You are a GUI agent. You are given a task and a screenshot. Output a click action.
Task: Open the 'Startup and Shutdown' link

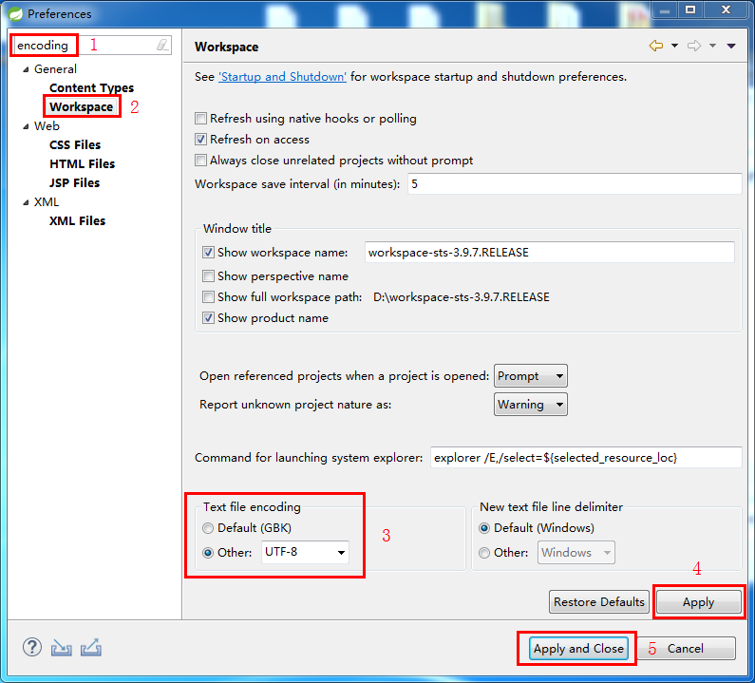pyautogui.click(x=282, y=77)
